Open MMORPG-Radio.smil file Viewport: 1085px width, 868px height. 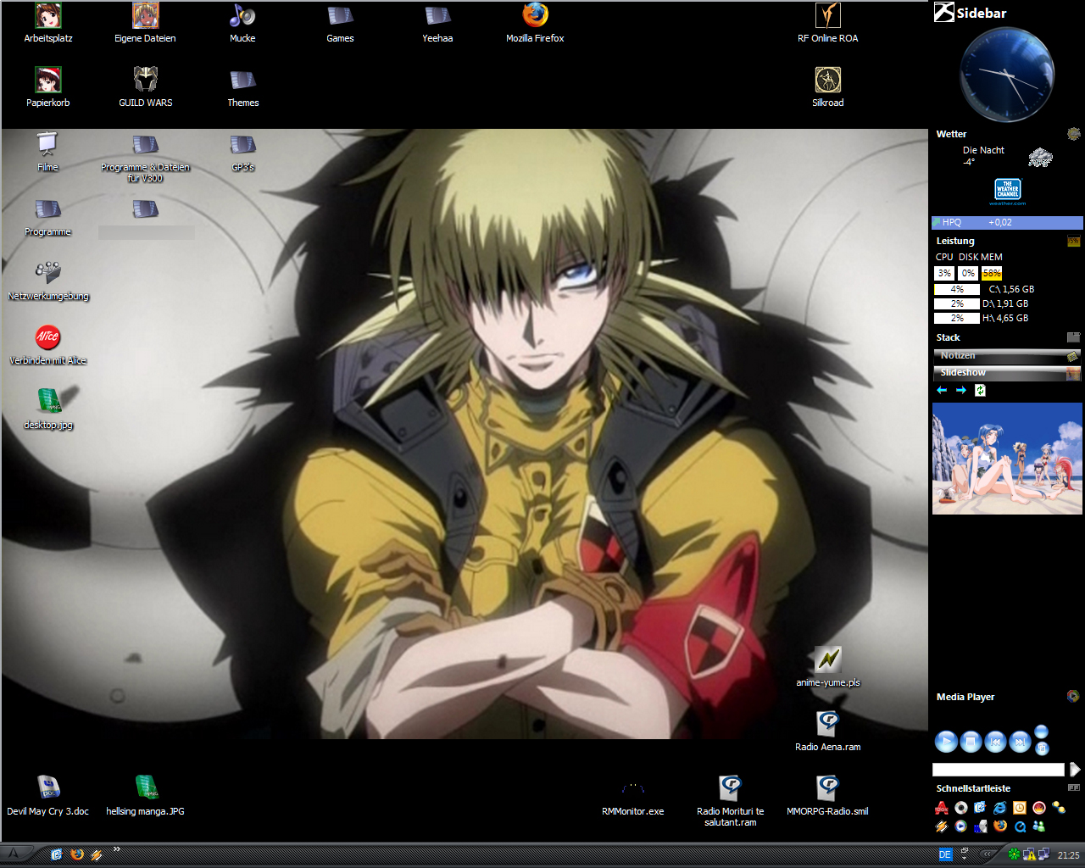(x=827, y=795)
